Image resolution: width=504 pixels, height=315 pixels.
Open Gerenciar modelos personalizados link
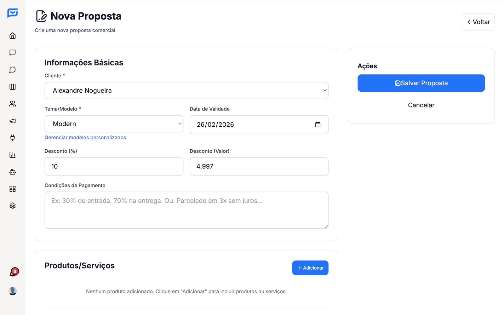click(85, 138)
